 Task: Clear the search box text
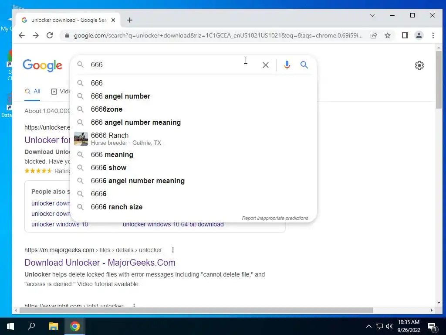click(x=265, y=65)
